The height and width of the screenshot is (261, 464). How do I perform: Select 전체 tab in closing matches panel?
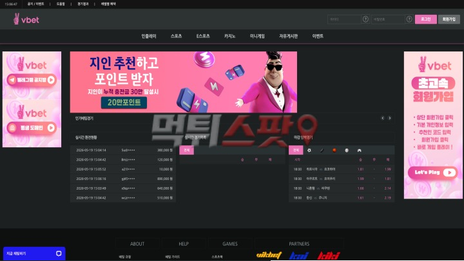pyautogui.click(x=296, y=150)
